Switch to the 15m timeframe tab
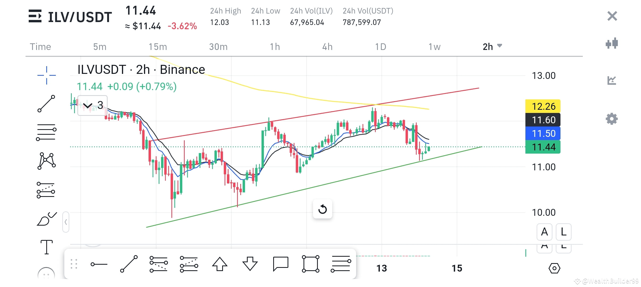Image resolution: width=641 pixels, height=287 pixels. point(158,47)
